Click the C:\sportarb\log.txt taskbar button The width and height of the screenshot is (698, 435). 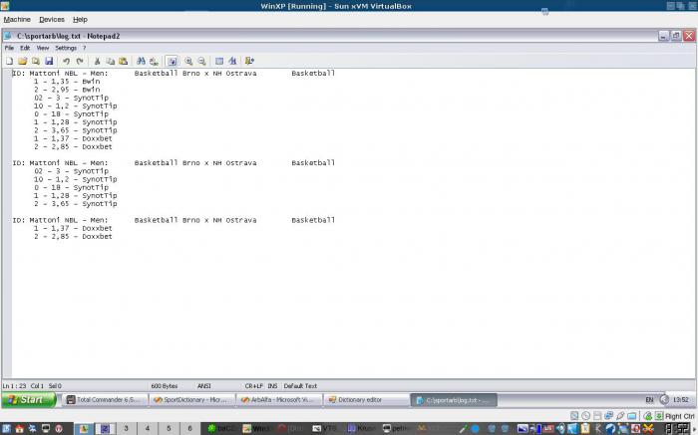tap(454, 400)
